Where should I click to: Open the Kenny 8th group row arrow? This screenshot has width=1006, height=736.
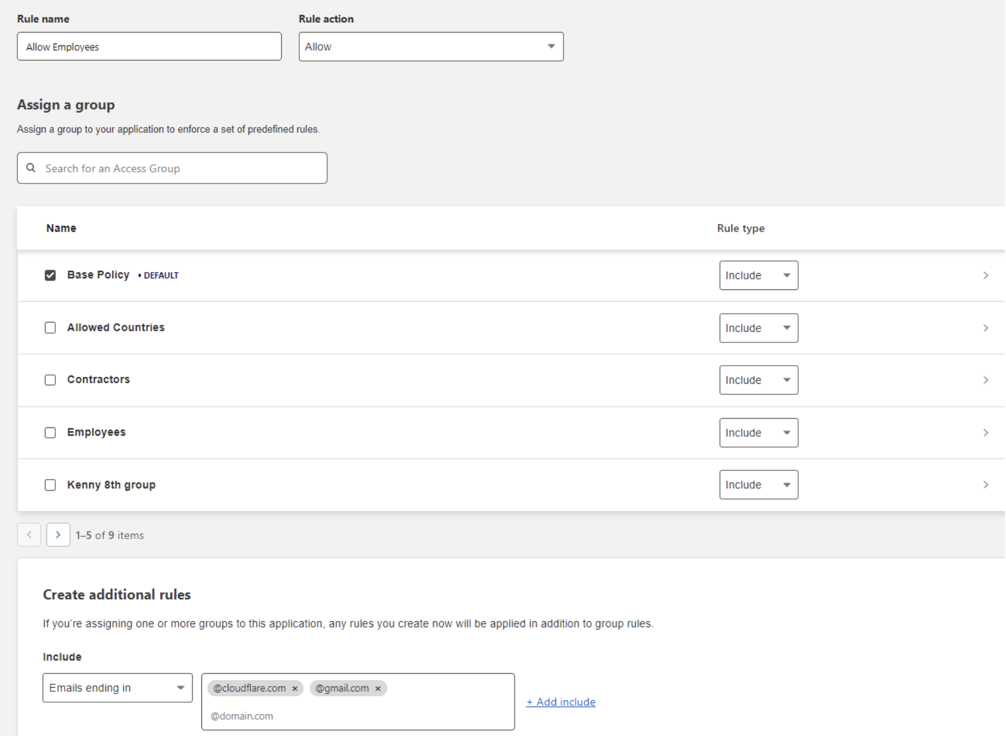point(986,484)
